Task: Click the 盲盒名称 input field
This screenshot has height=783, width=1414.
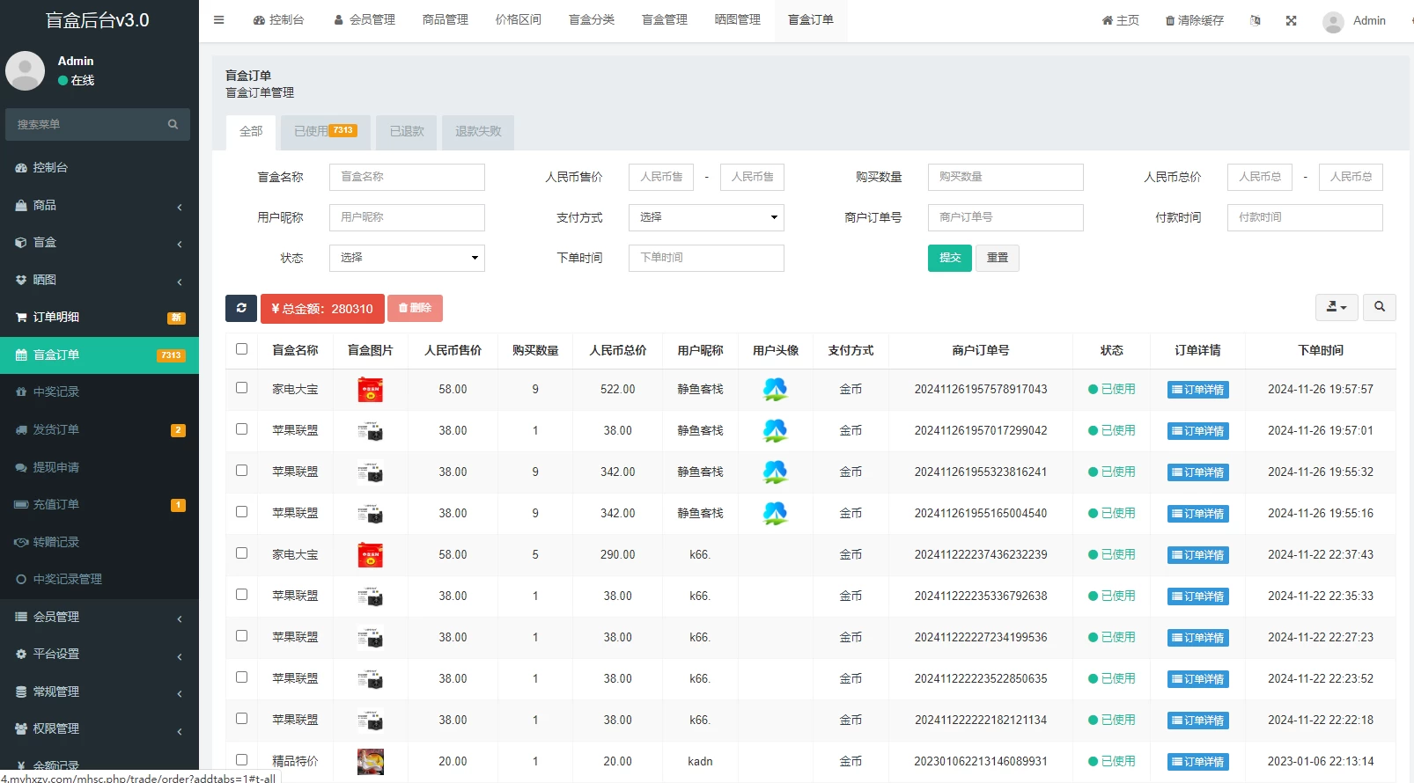Action: point(407,177)
